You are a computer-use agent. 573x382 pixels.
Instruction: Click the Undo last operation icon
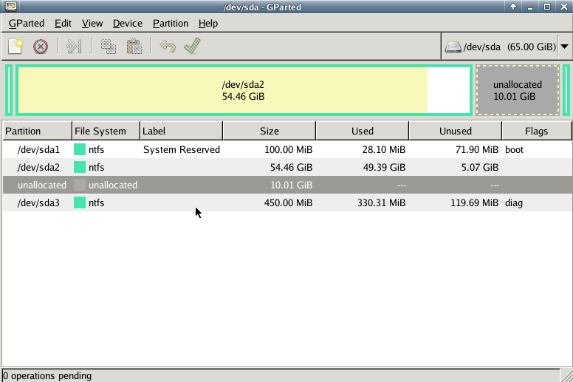pos(168,47)
